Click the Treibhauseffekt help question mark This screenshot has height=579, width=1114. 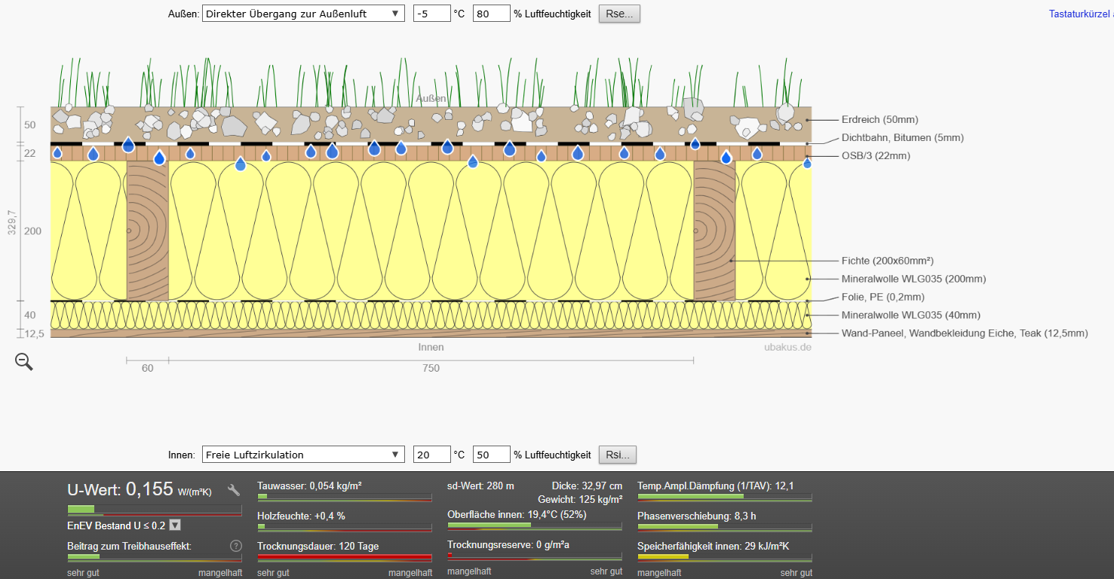(235, 546)
